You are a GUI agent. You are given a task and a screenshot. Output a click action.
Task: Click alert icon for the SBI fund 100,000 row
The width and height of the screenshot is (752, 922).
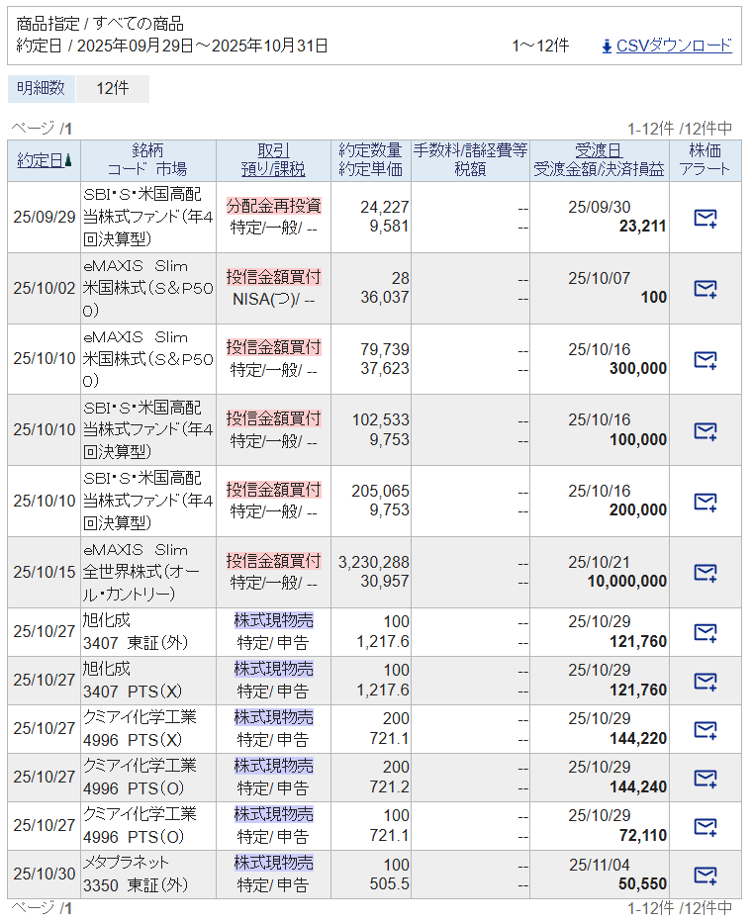point(705,430)
